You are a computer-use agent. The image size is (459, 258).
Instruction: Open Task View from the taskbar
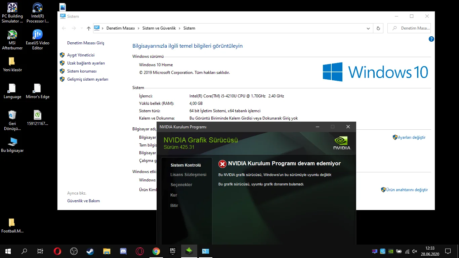[40, 251]
